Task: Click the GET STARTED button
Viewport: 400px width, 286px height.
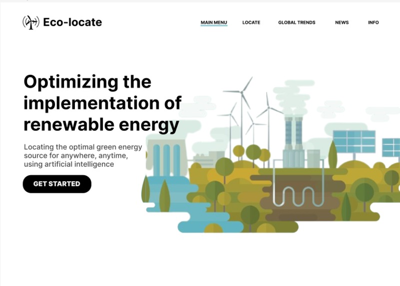Action: (x=57, y=184)
